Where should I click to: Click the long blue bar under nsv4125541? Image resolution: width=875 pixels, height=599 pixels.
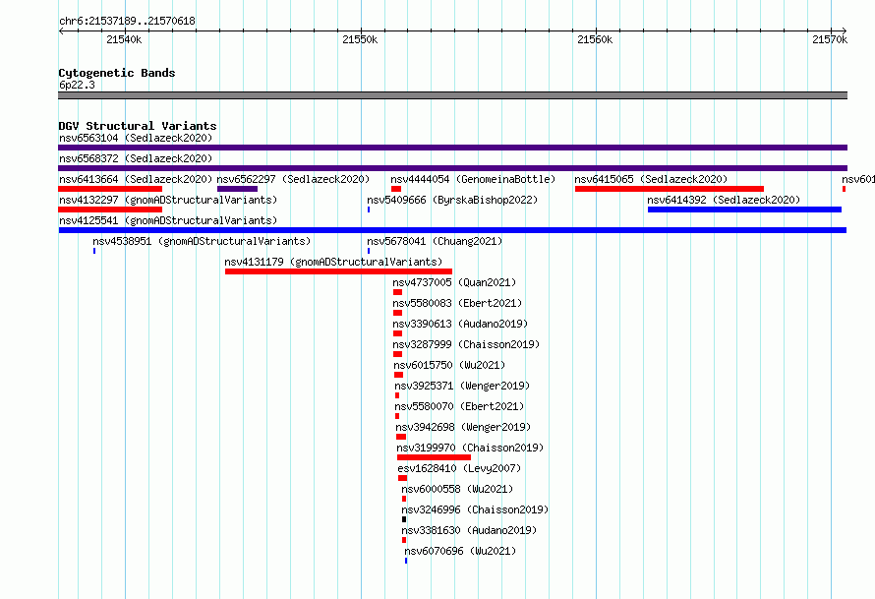pos(452,230)
